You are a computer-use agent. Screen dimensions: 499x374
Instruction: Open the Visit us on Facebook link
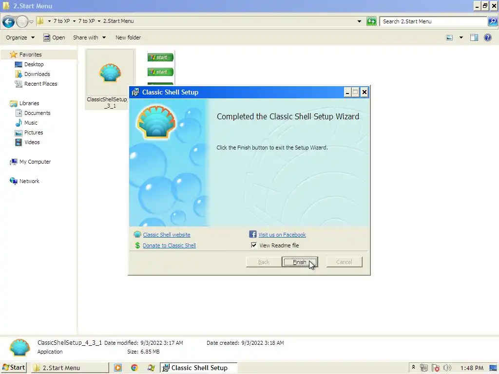click(x=282, y=235)
